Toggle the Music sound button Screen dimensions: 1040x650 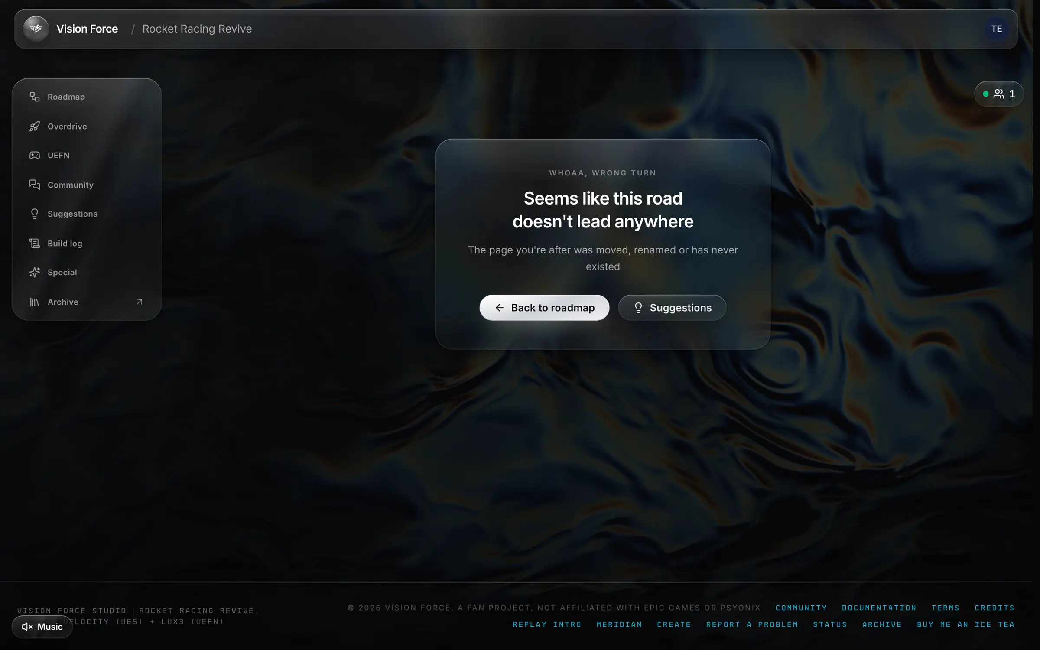coord(42,627)
